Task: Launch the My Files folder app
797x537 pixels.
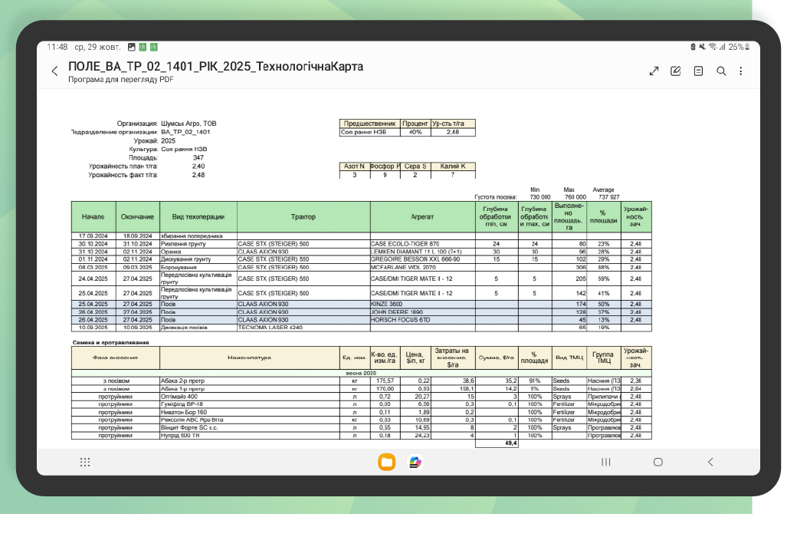Action: (387, 462)
